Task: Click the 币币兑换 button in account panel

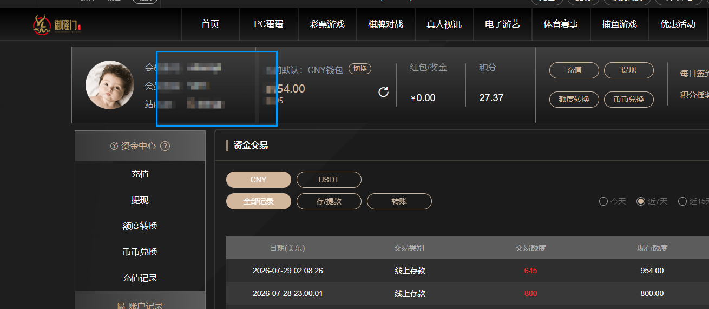Action: pos(629,100)
